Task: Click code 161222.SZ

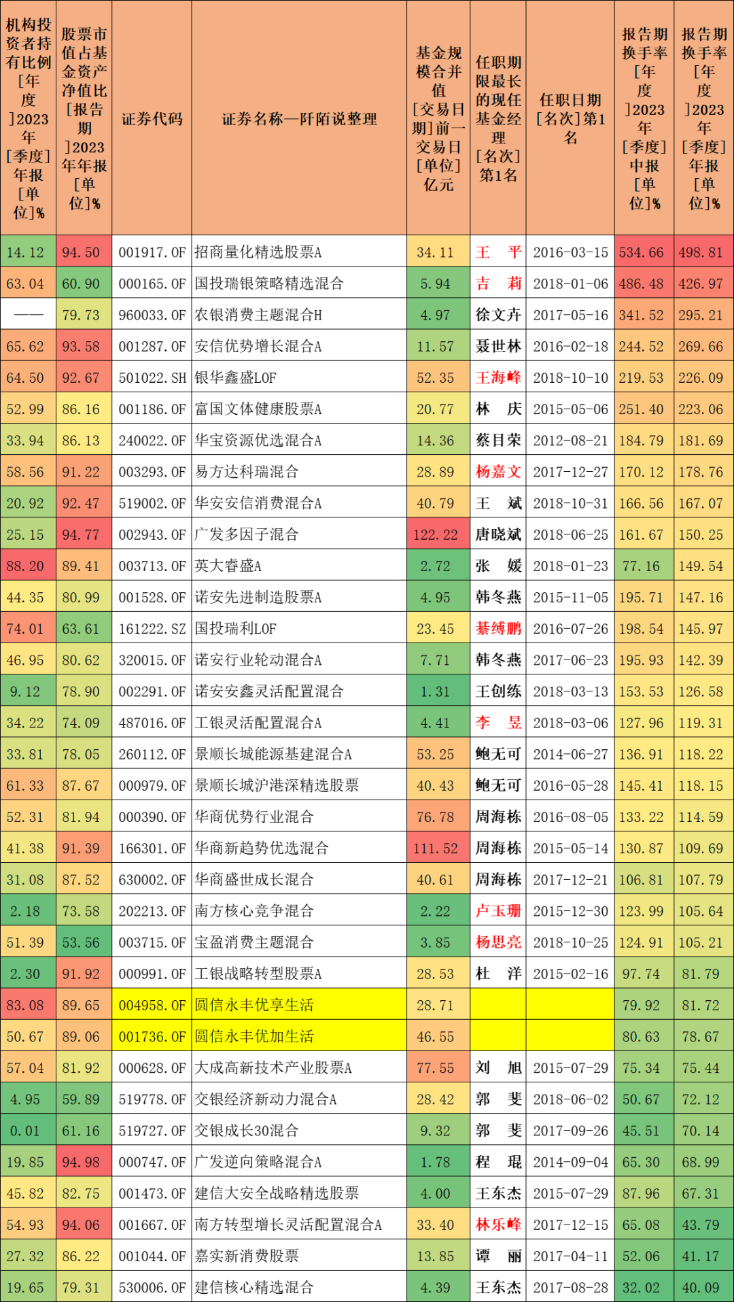Action: pos(152,629)
